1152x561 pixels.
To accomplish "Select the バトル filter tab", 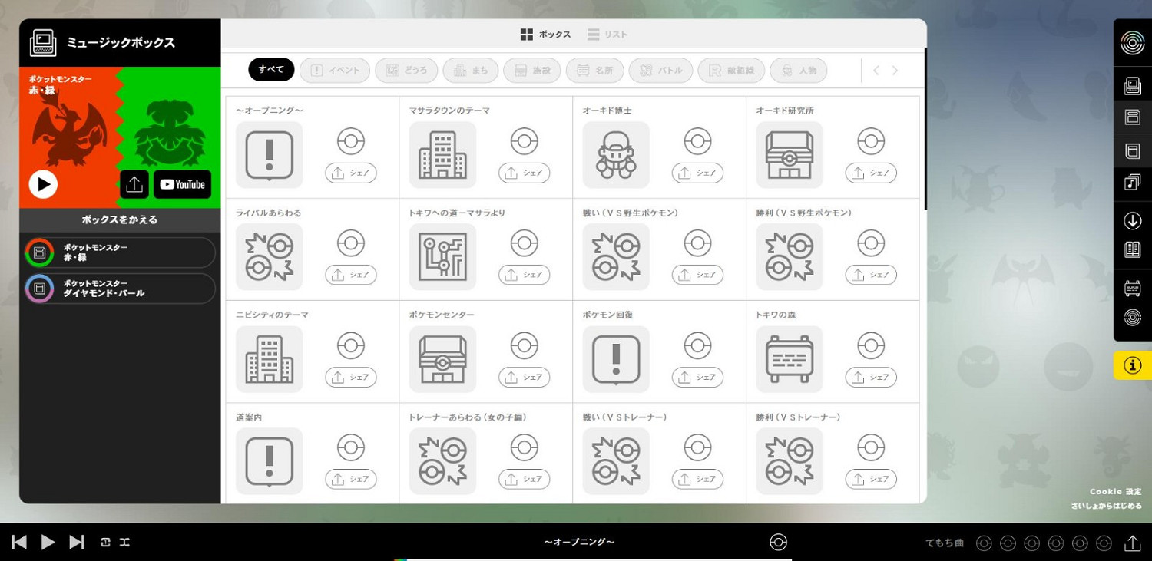I will pyautogui.click(x=660, y=71).
